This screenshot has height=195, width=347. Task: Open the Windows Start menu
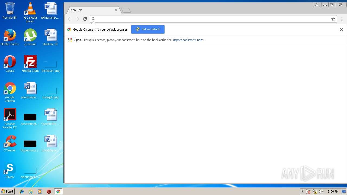click(7, 191)
